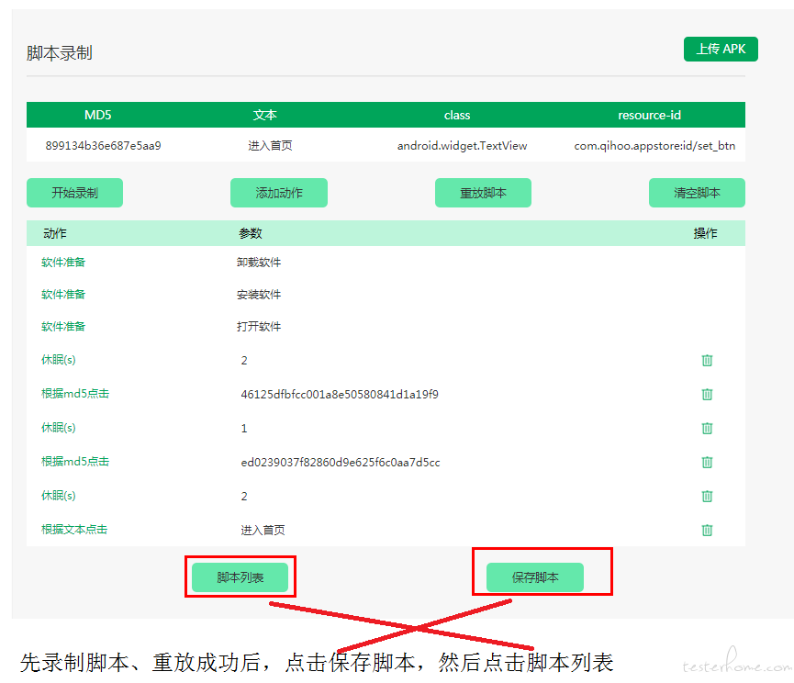Click the android.widget.TextView cell
This screenshot has width=794, height=683.
(462, 146)
